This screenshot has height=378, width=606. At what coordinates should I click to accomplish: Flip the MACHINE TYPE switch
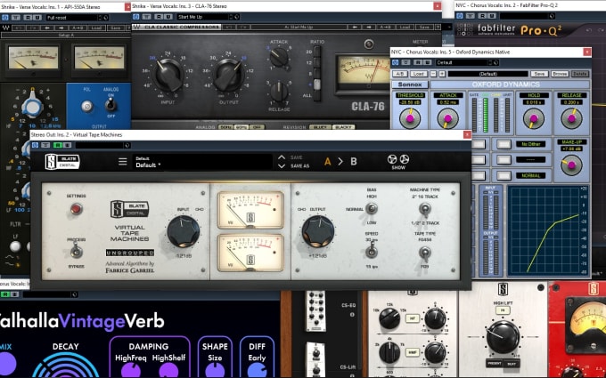click(x=425, y=209)
